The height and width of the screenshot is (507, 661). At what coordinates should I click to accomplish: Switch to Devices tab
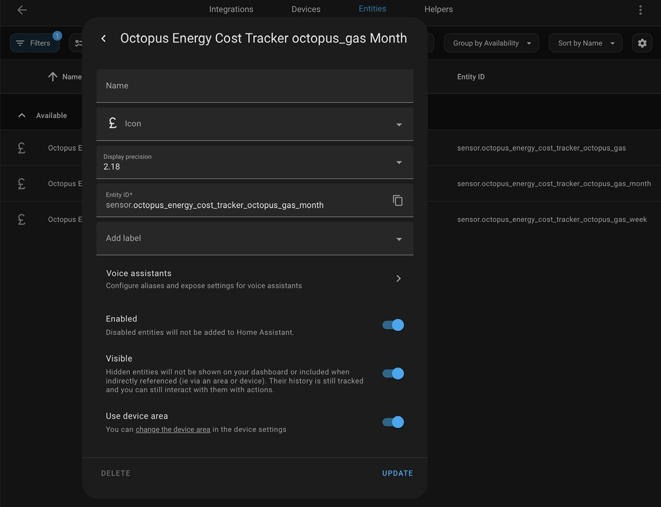(x=306, y=9)
